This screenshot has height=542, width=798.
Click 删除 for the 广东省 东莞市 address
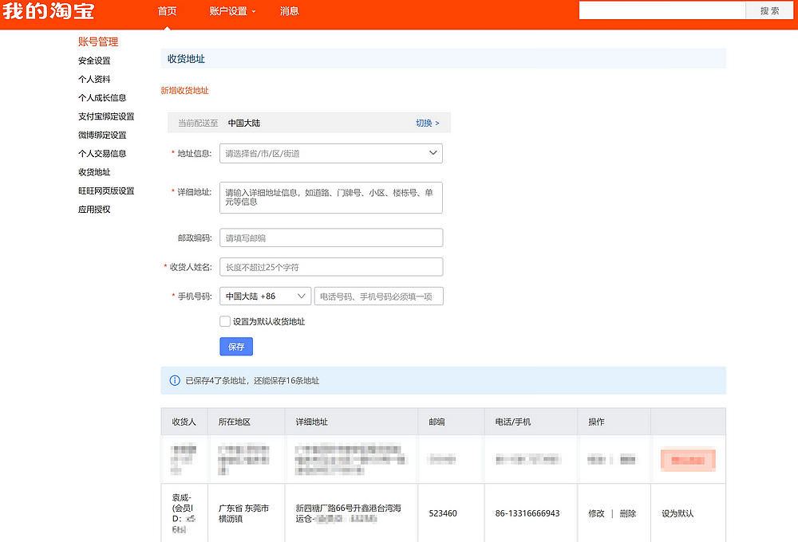[x=627, y=513]
